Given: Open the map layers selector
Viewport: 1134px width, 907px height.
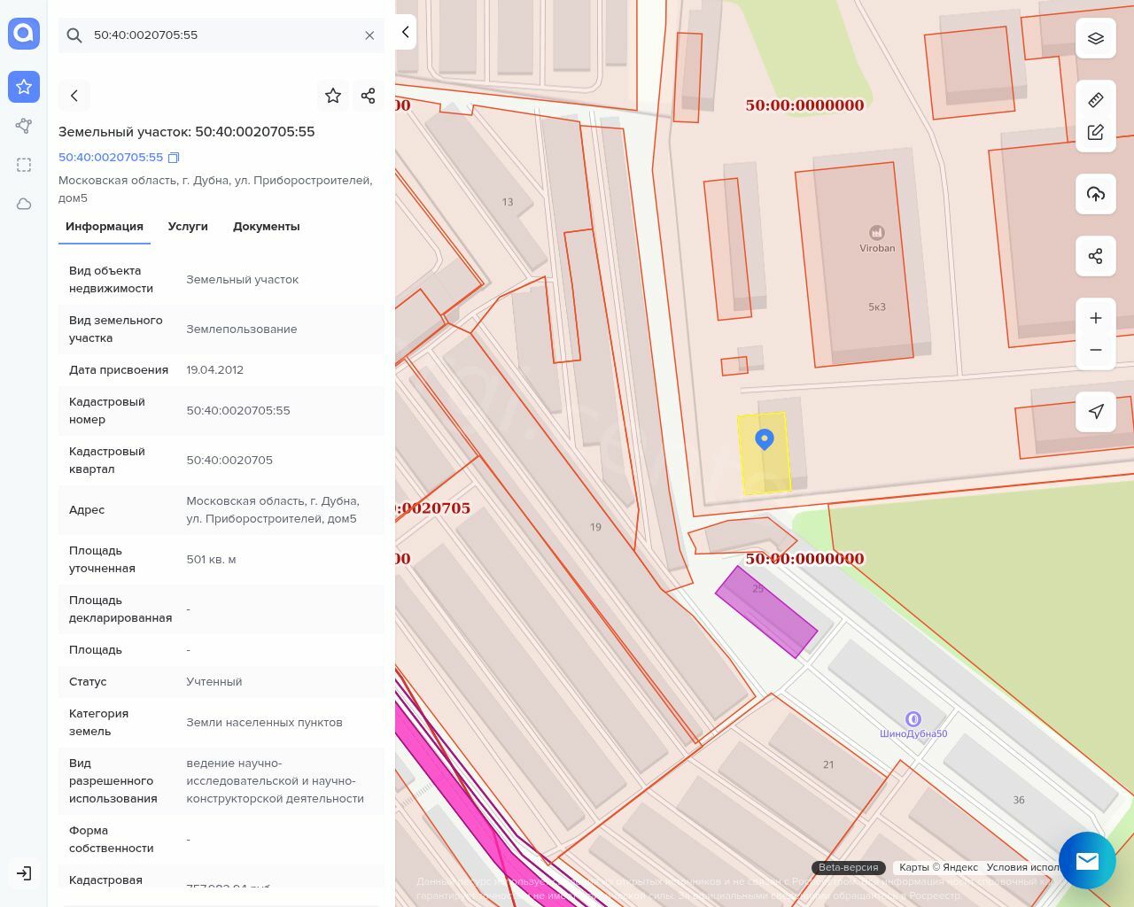Looking at the screenshot, I should click(1096, 39).
